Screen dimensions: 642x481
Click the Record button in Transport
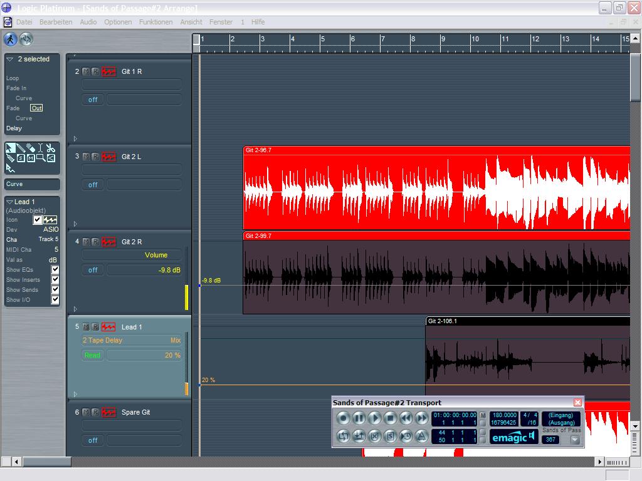343,418
